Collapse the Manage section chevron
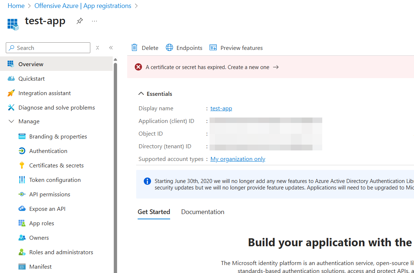The width and height of the screenshot is (414, 273). coord(11,121)
